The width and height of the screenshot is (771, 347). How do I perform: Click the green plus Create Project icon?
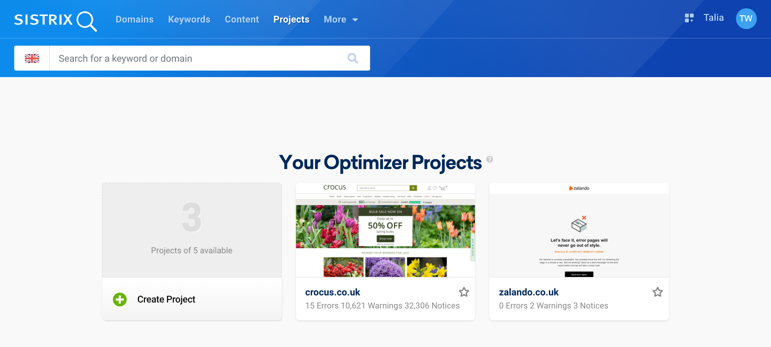pyautogui.click(x=120, y=299)
